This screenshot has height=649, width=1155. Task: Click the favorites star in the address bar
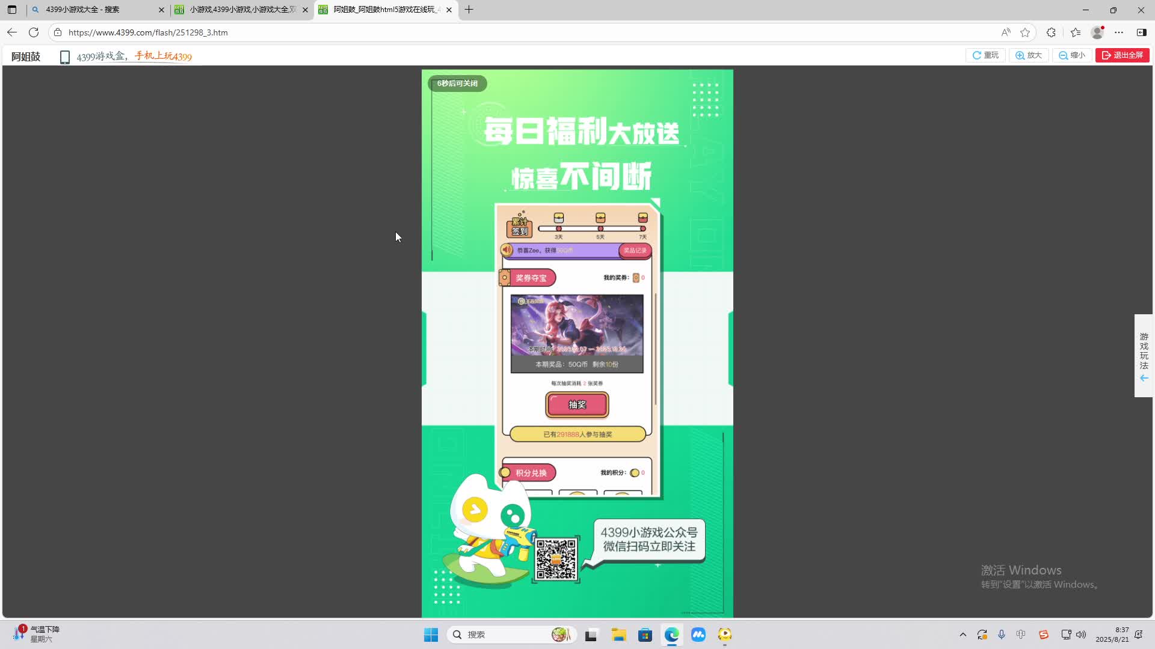point(1025,32)
